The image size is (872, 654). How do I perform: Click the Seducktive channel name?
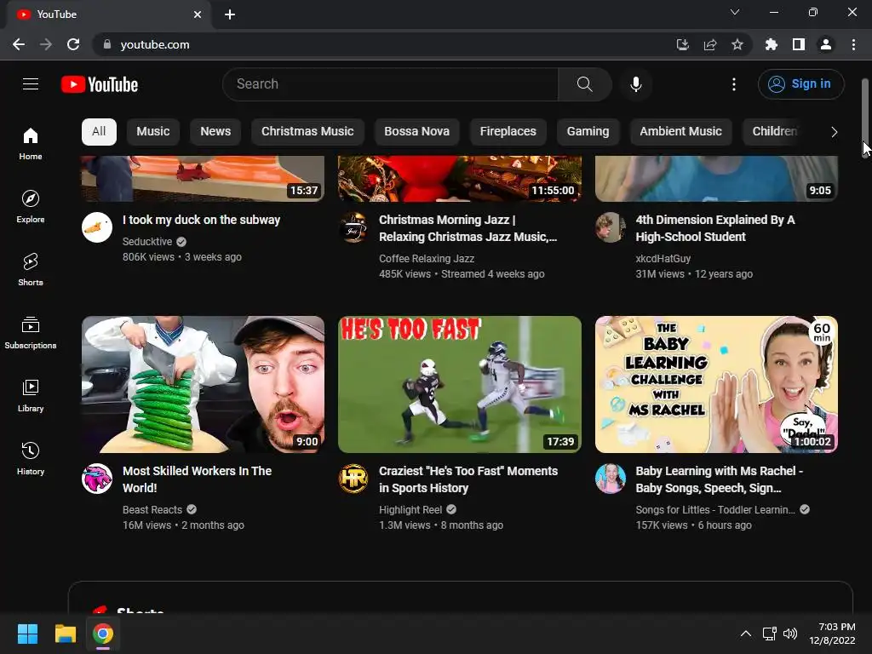[147, 242]
